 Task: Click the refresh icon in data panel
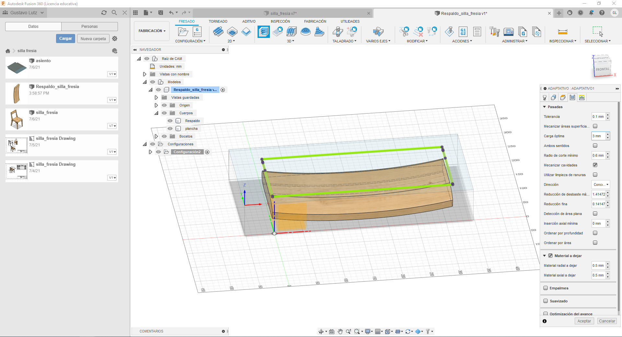[x=104, y=13]
